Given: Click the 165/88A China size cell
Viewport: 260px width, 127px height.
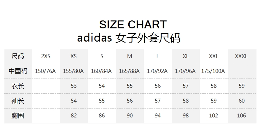Looking at the screenshot, I should [x=129, y=71].
